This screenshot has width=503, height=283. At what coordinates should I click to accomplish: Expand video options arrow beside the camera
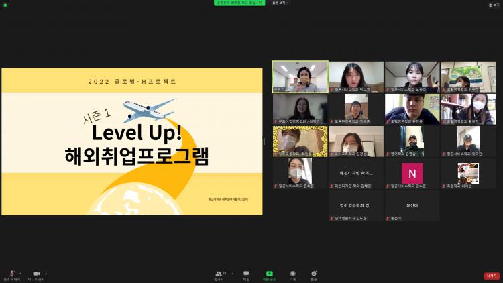(x=48, y=273)
